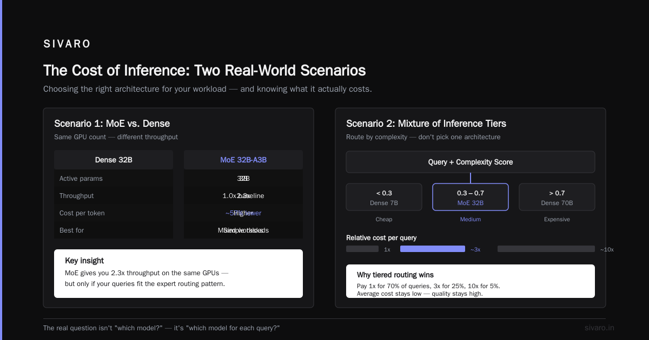Open the sivaro.in link

599,328
